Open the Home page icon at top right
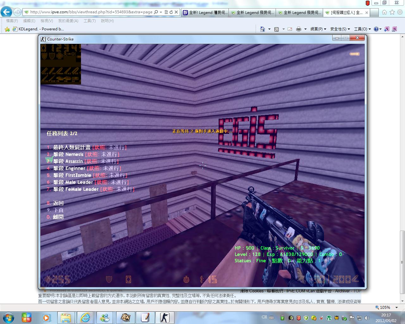The width and height of the screenshot is (405, 324). point(384,12)
